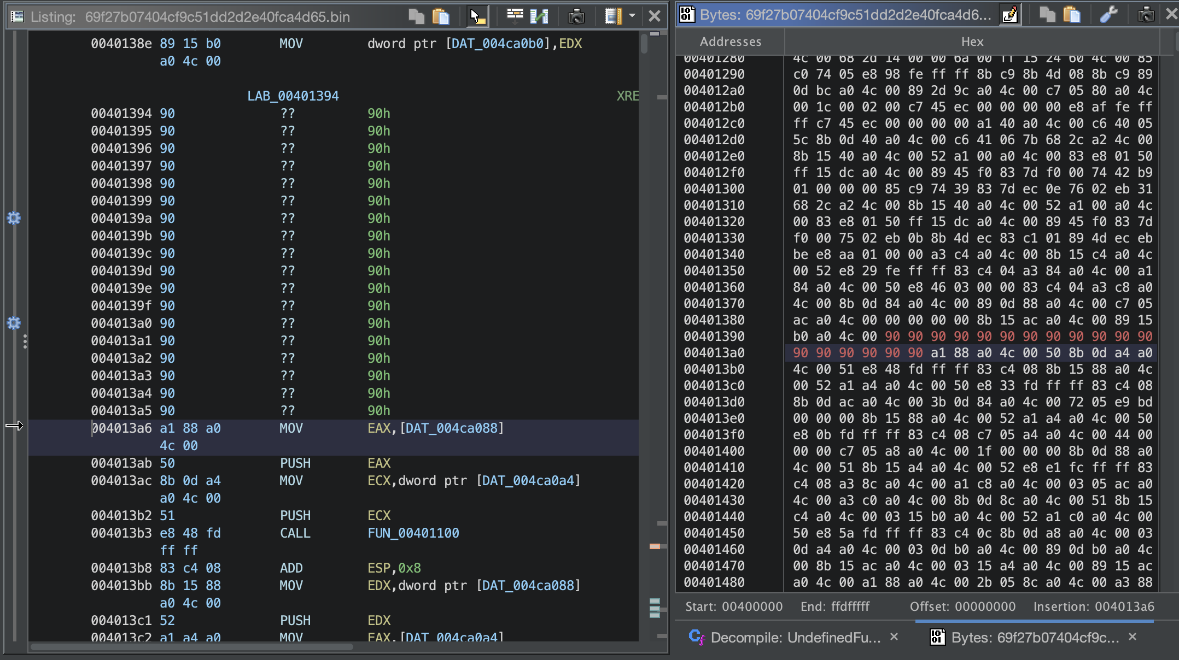
Task: Click End: ffdfffff status field
Action: pyautogui.click(x=835, y=606)
